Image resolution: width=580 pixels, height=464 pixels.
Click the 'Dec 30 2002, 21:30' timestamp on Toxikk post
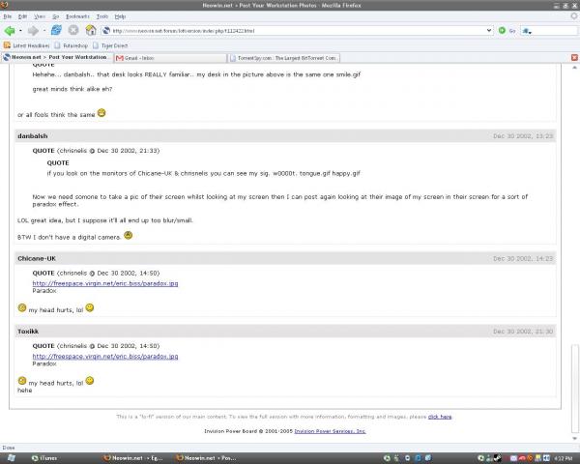(x=523, y=332)
